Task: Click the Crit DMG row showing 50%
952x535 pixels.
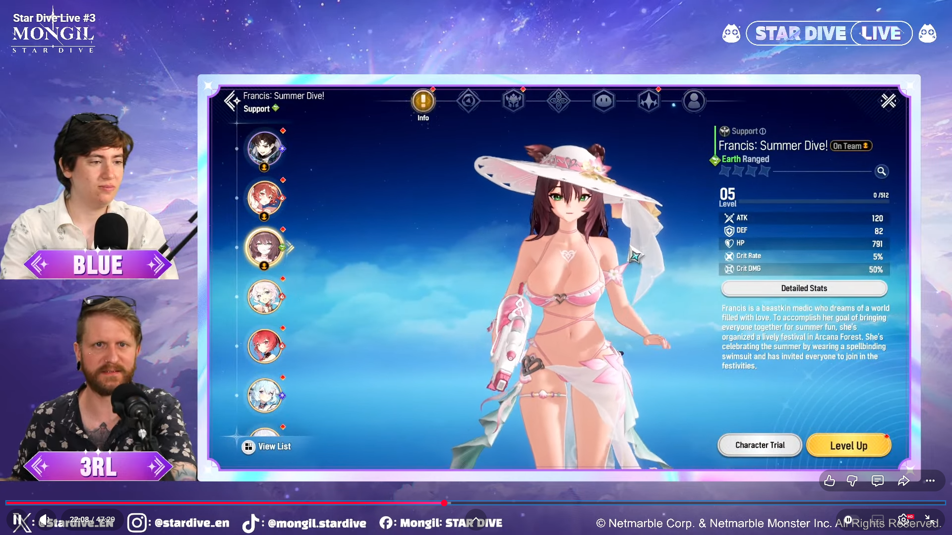Action: tap(804, 269)
